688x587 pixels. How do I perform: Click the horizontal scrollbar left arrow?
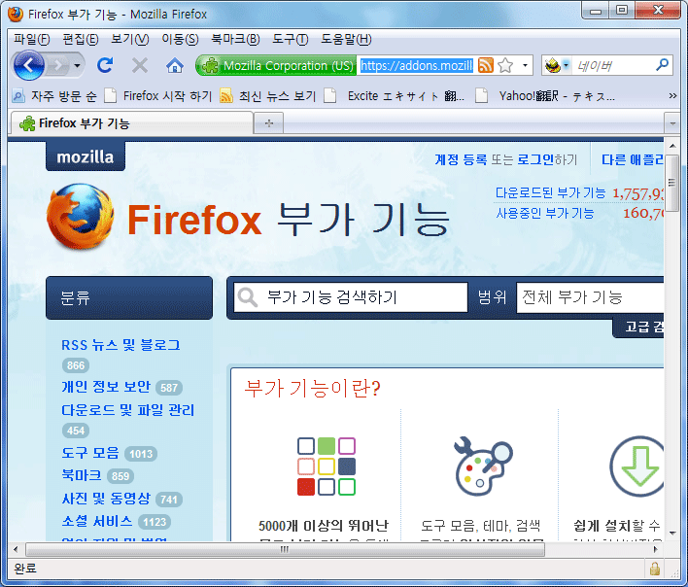click(x=16, y=549)
